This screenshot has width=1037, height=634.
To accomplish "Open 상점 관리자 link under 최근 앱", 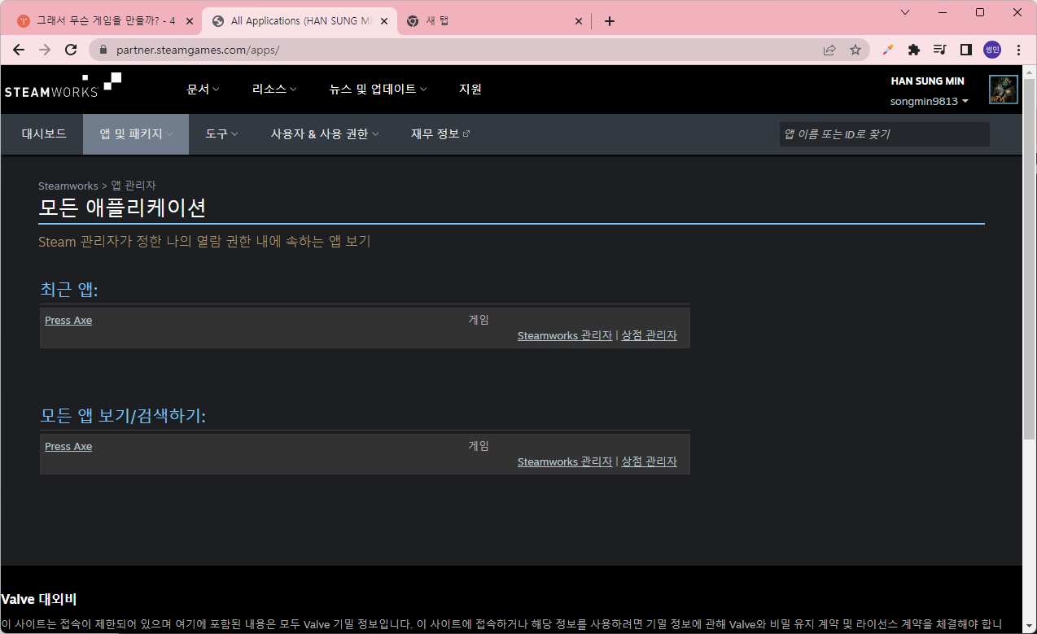I will 649,335.
